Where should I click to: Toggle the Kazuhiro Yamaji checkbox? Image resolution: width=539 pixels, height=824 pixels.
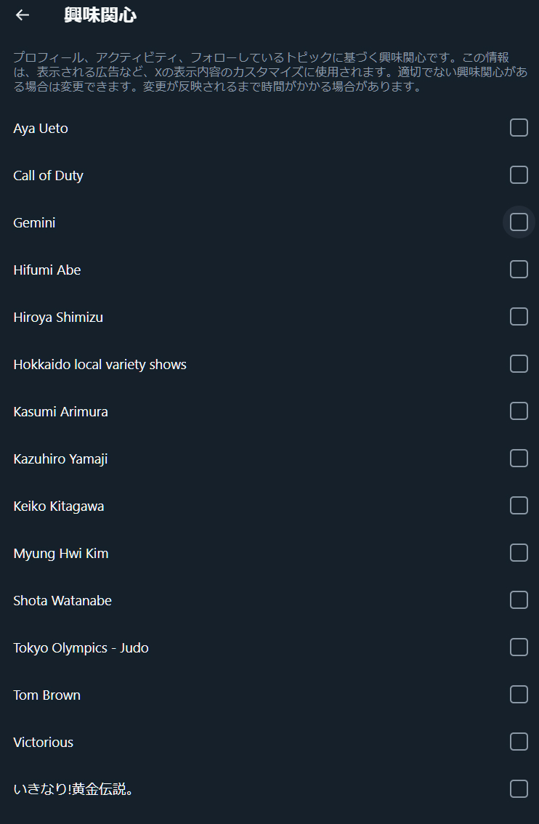click(x=519, y=459)
